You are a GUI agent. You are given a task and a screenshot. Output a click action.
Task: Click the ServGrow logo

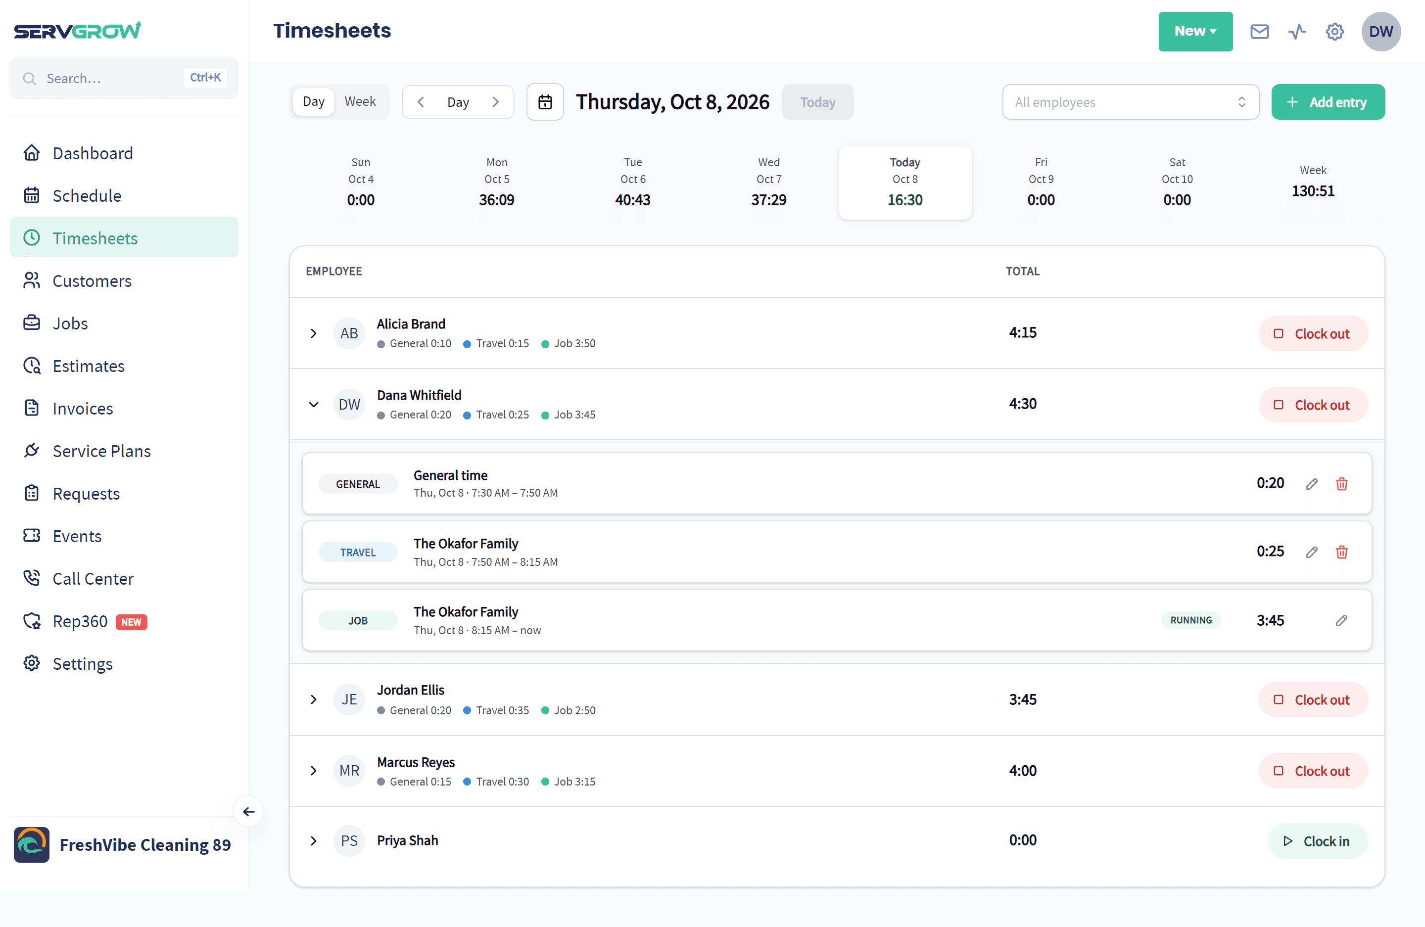[78, 30]
